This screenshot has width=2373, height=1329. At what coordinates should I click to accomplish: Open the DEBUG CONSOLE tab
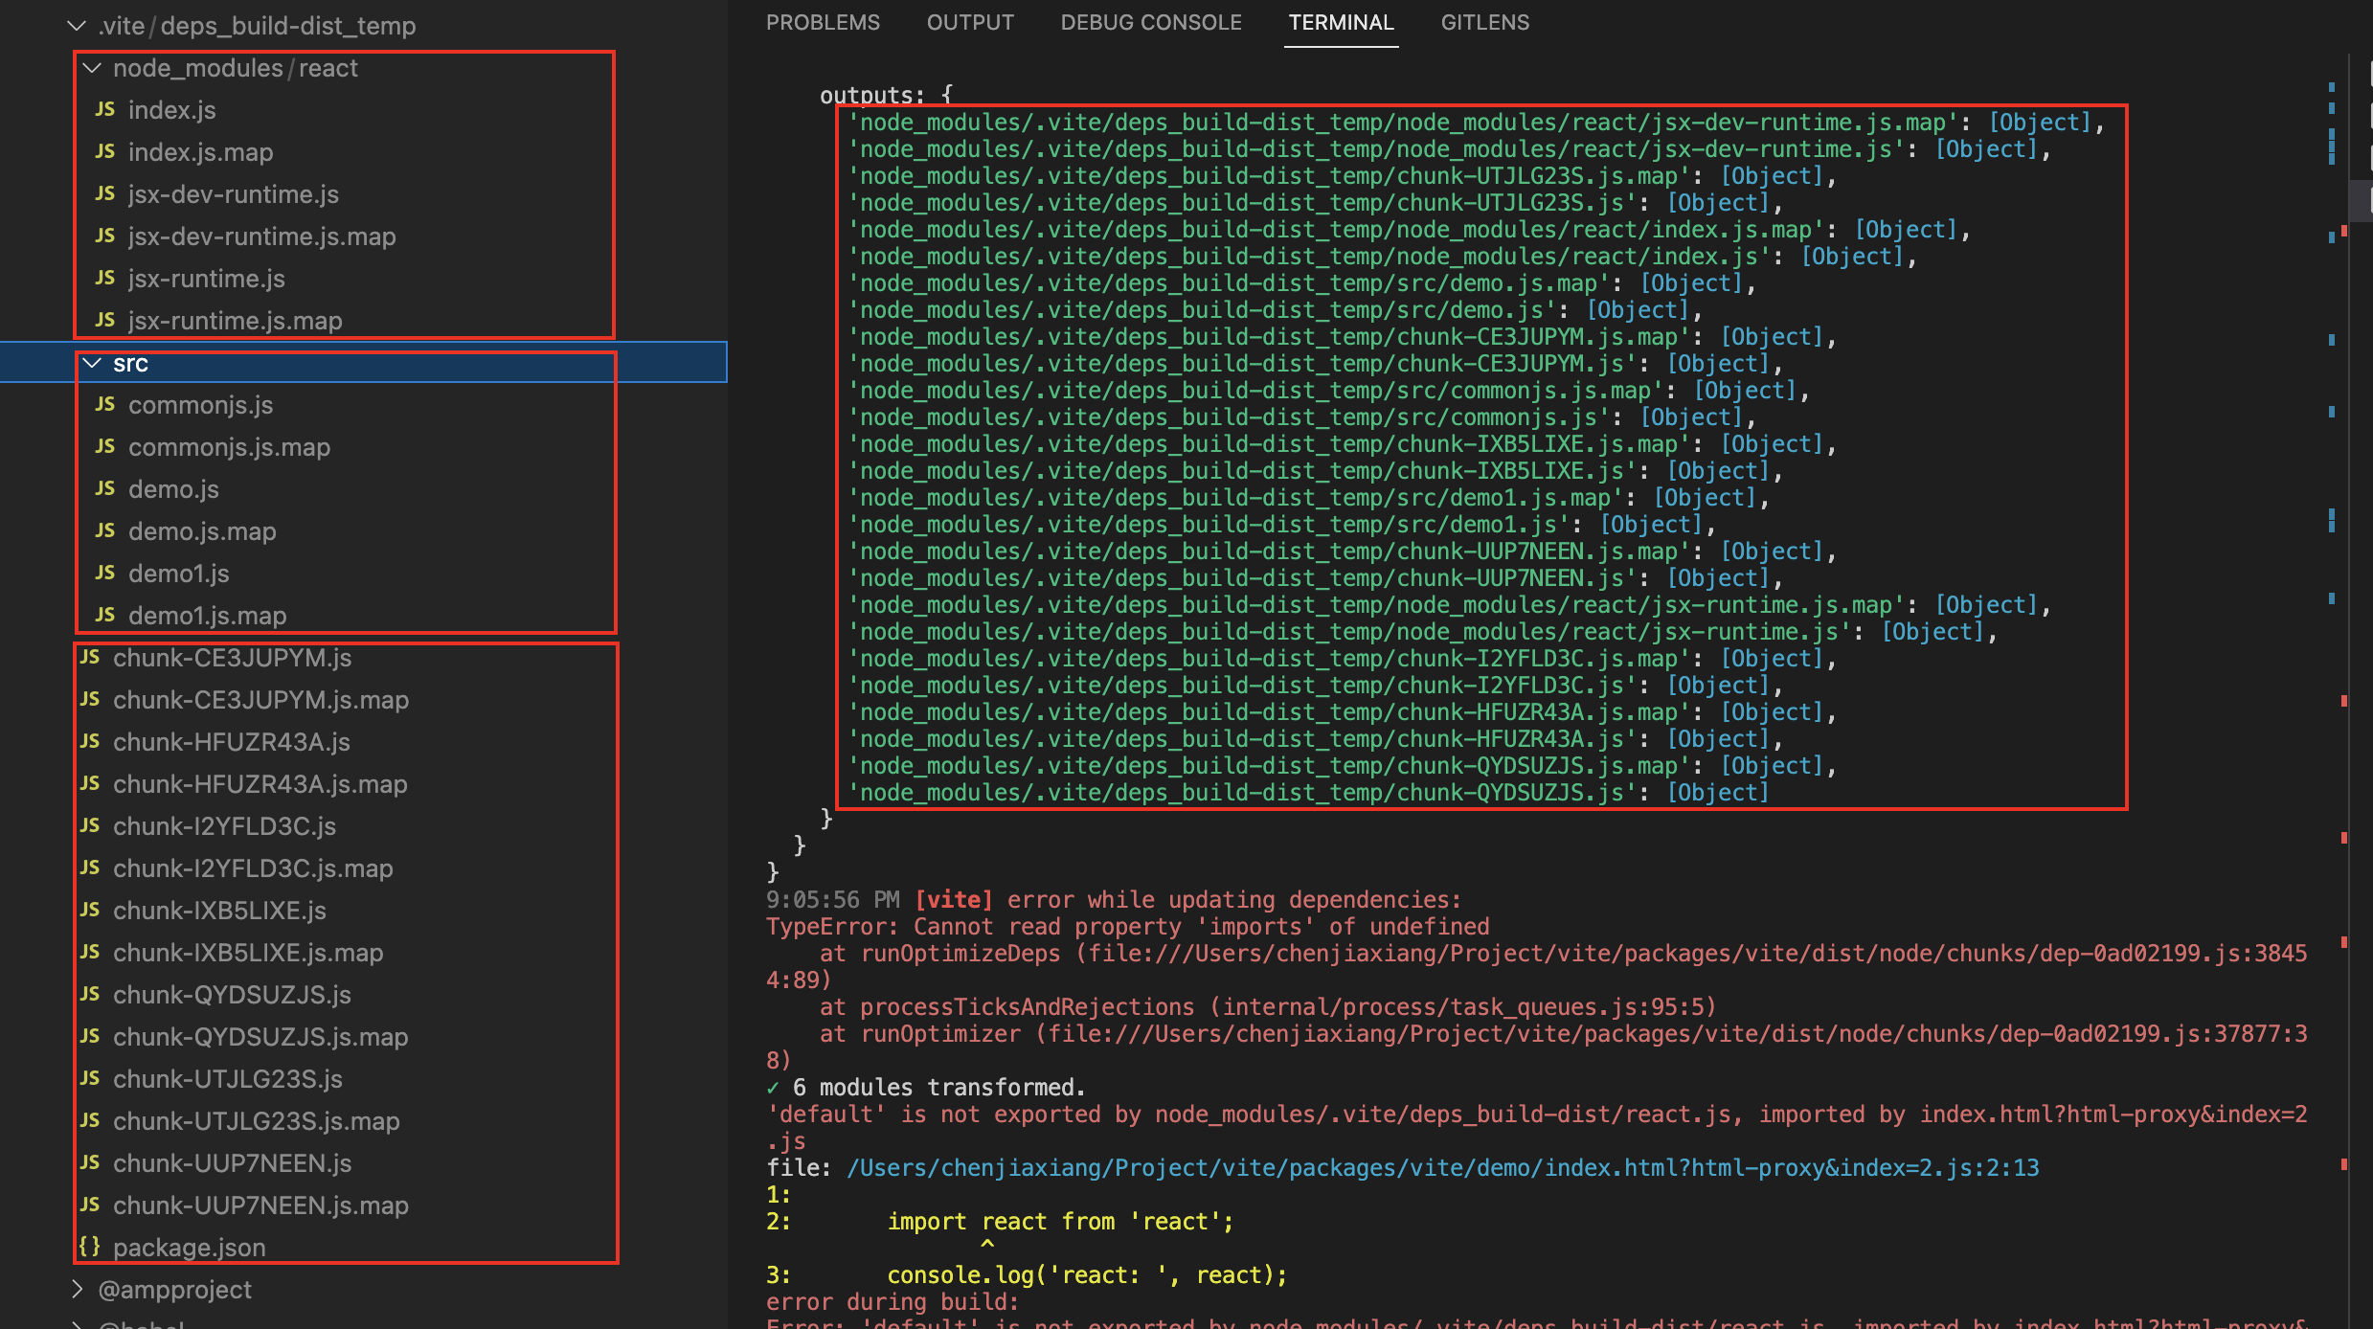(x=1150, y=22)
